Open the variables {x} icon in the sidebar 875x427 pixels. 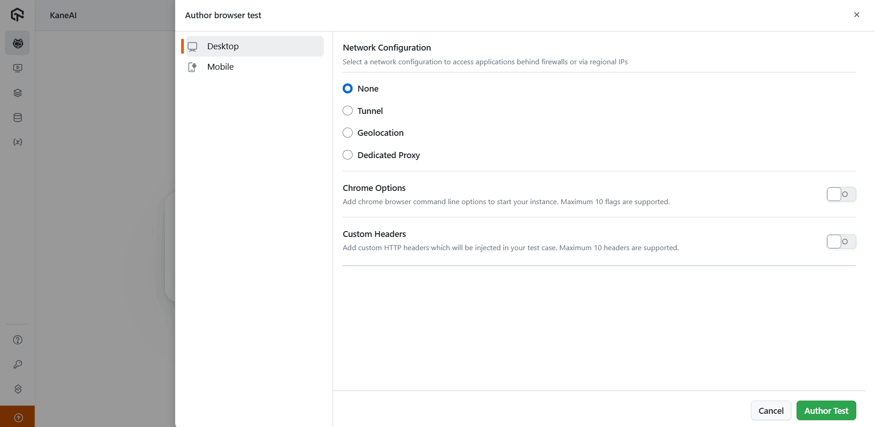[x=17, y=142]
